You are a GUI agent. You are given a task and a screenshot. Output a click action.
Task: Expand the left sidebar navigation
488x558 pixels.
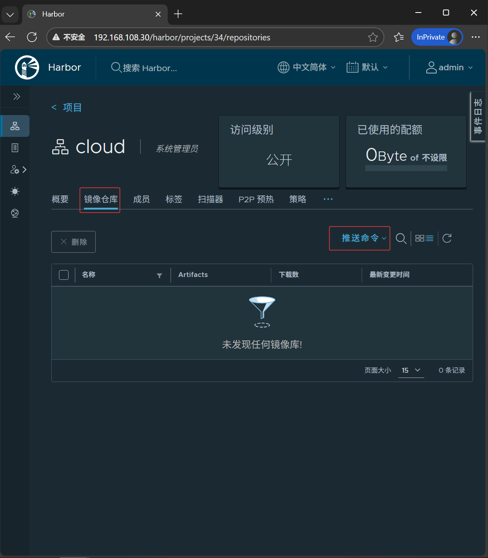pos(17,96)
